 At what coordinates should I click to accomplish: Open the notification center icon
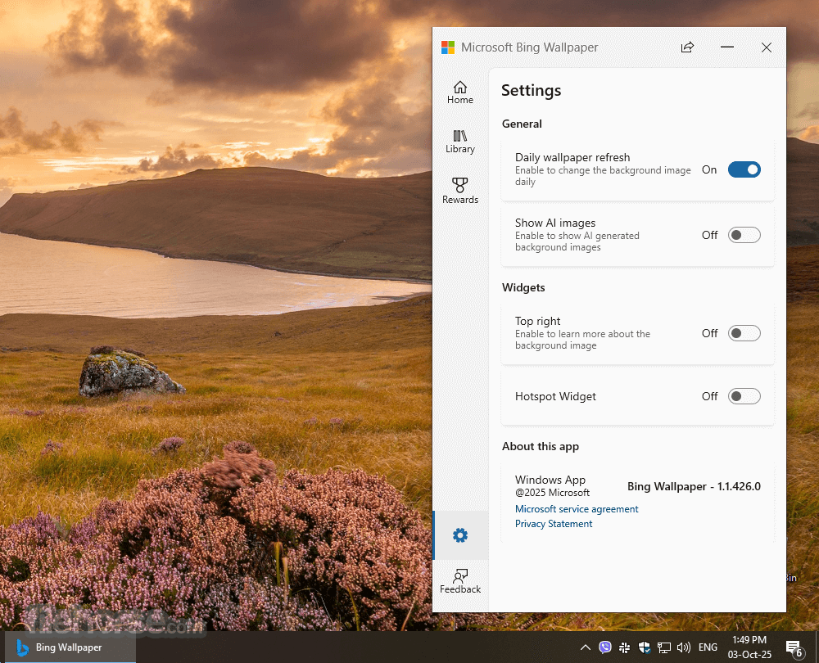tap(794, 648)
